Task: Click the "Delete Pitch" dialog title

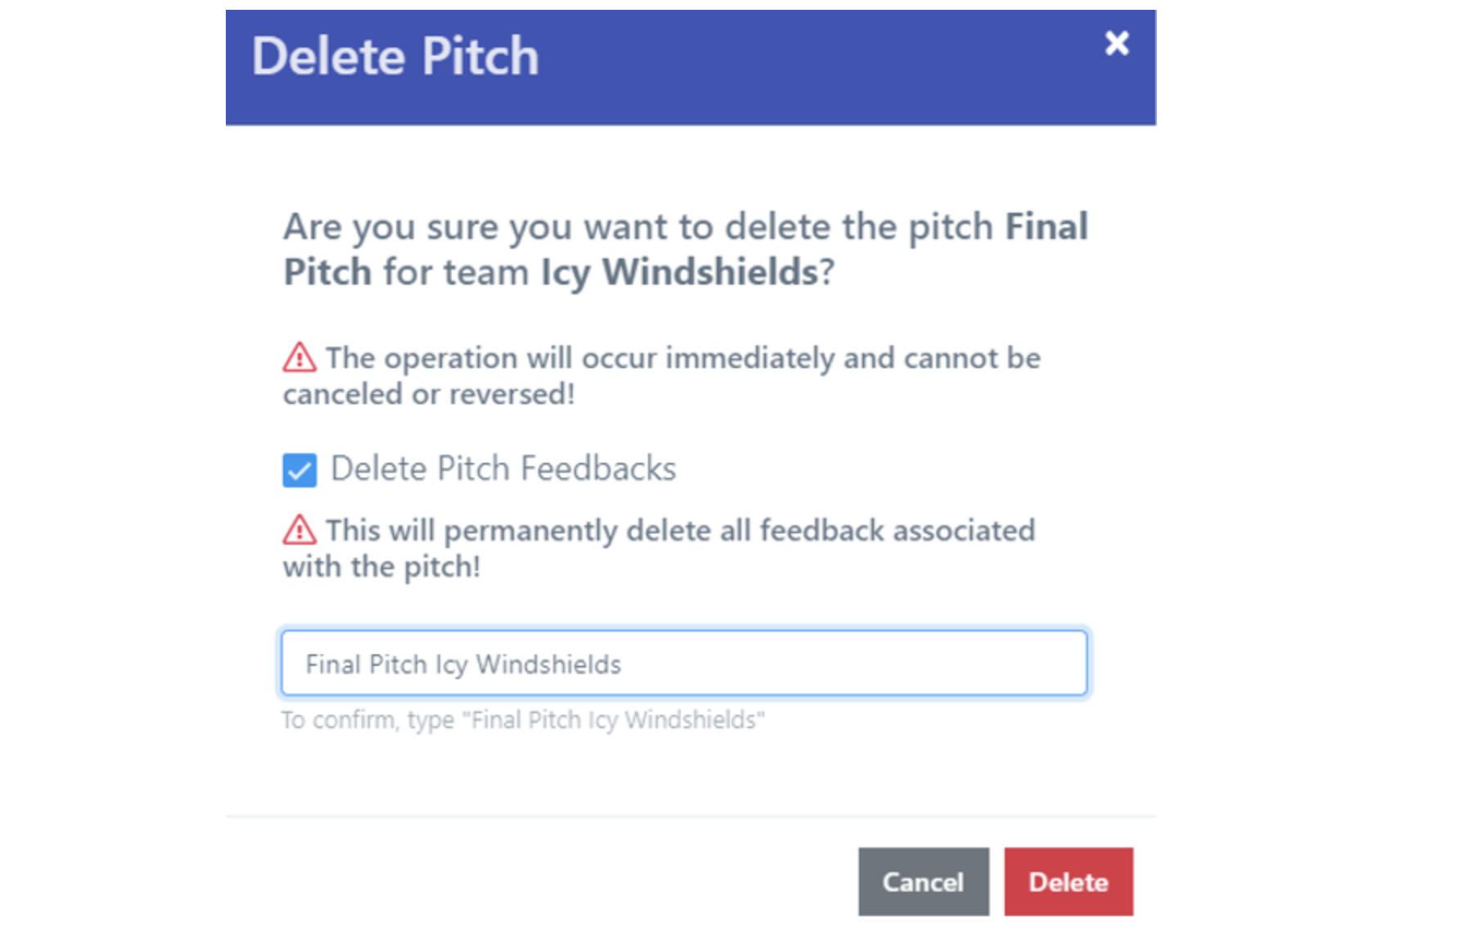Action: click(x=395, y=56)
